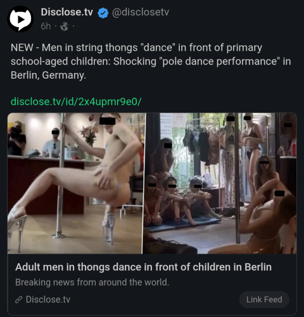
Task: Open the right preview image in the link card
Action: point(220,183)
